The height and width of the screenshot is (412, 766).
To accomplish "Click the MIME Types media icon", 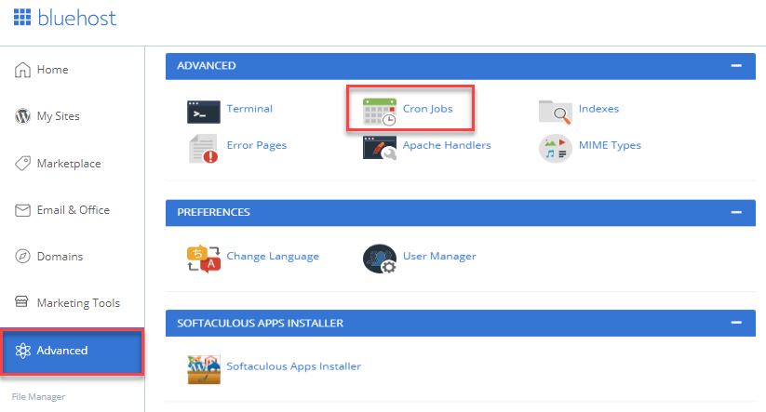I will tap(556, 149).
